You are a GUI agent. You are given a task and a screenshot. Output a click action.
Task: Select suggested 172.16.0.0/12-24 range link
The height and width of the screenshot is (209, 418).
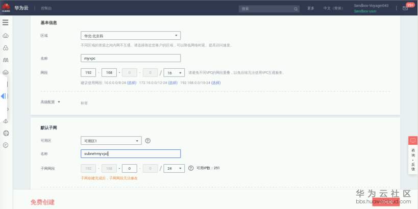click(x=173, y=83)
